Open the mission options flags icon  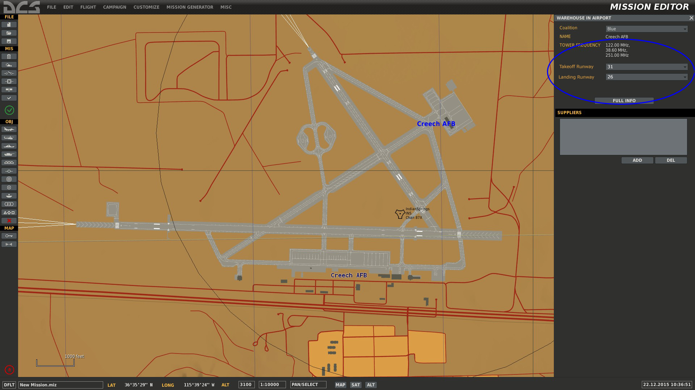9,90
